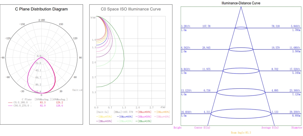
Task: Select the "[EMax*70%]" legend entry
Action: (105, 117)
